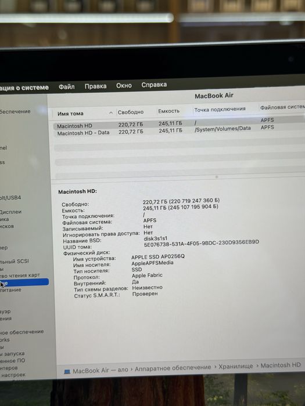Viewport: 305px width, 406px height.
Task: Click the BSD name disk3s1s1
Action: [155, 238]
